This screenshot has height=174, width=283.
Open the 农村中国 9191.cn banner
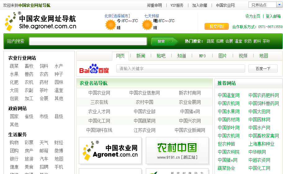point(177,151)
